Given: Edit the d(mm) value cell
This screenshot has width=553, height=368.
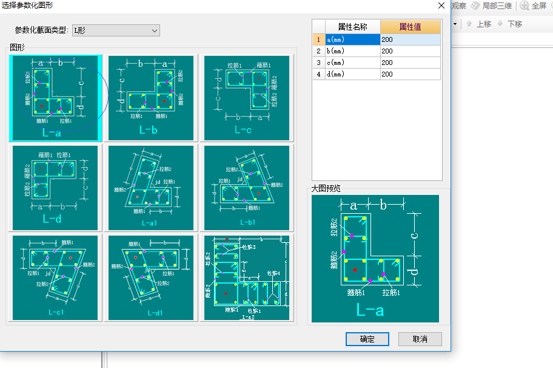Looking at the screenshot, I should [410, 74].
